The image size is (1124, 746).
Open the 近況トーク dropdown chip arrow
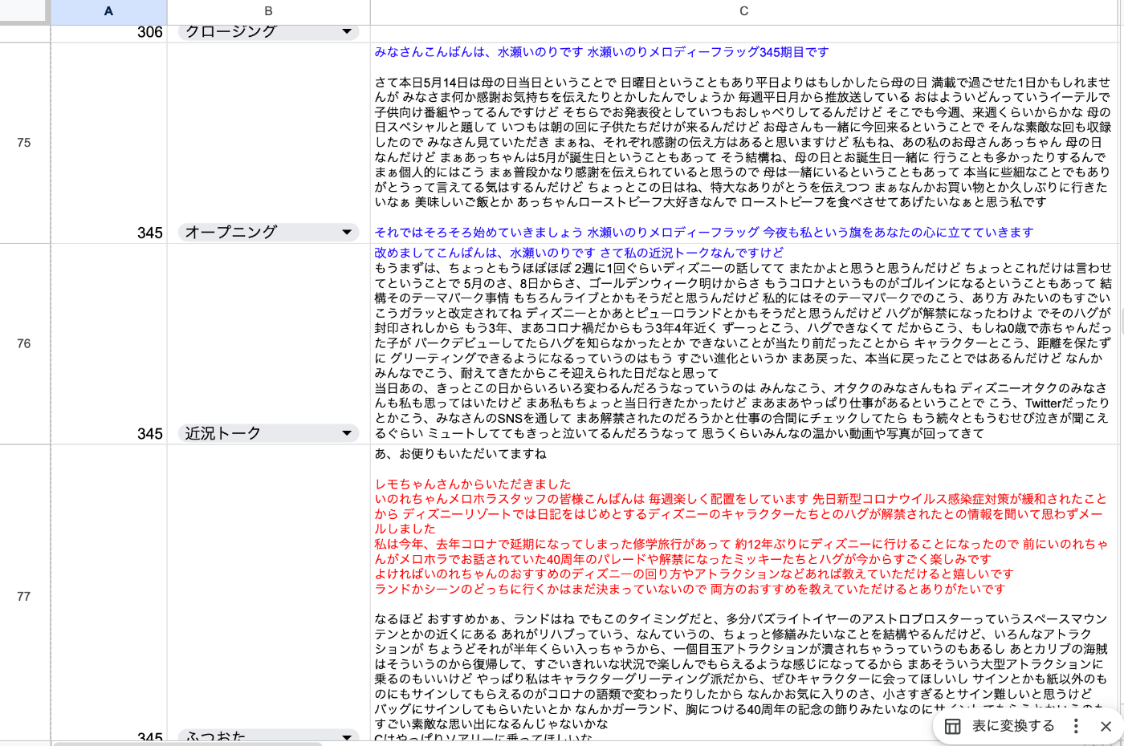[347, 433]
